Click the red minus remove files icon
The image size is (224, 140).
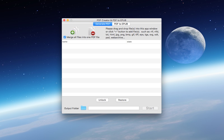(92, 31)
